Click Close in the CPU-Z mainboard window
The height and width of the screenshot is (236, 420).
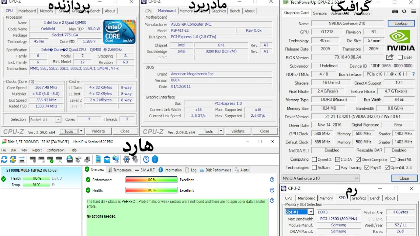[264, 131]
